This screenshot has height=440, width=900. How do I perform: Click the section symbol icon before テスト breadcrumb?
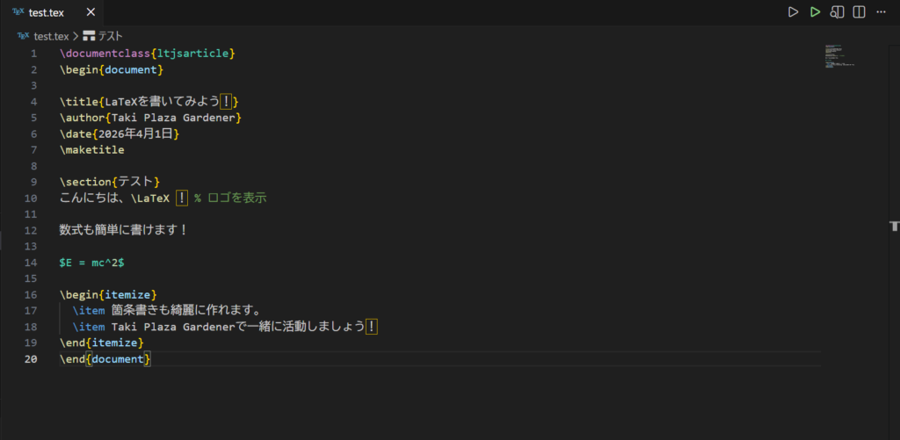point(89,36)
